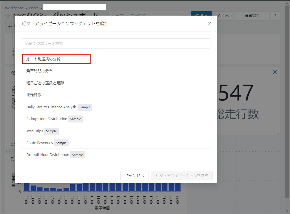Pick the Route Revenues sample query
290x214 pixels.
(x=39, y=143)
